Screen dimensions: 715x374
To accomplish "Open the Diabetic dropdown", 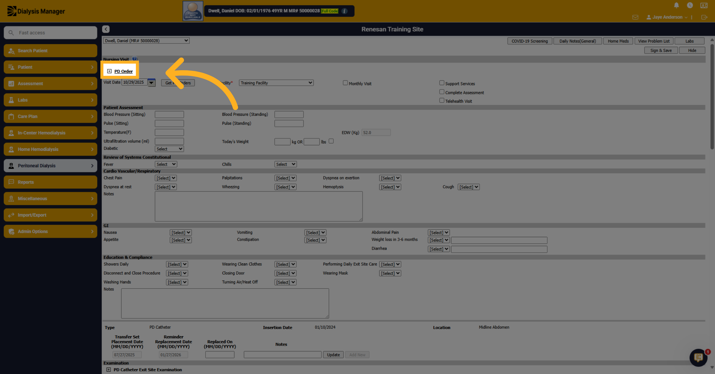I will click(x=169, y=149).
